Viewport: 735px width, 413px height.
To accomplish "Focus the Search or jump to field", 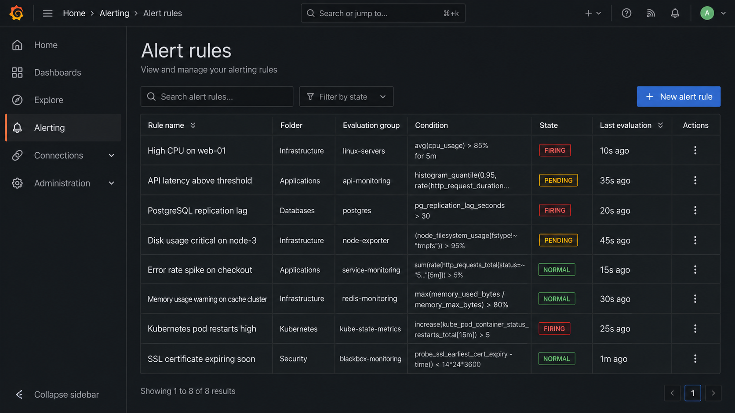I will pyautogui.click(x=383, y=13).
